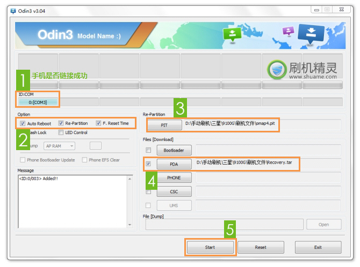Click the '<ID:0/003> Added!!' log line
The image size is (360, 267).
tap(39, 179)
